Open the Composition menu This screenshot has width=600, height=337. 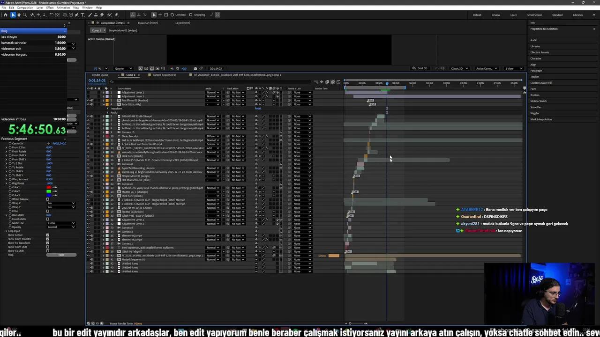pyautogui.click(x=25, y=8)
